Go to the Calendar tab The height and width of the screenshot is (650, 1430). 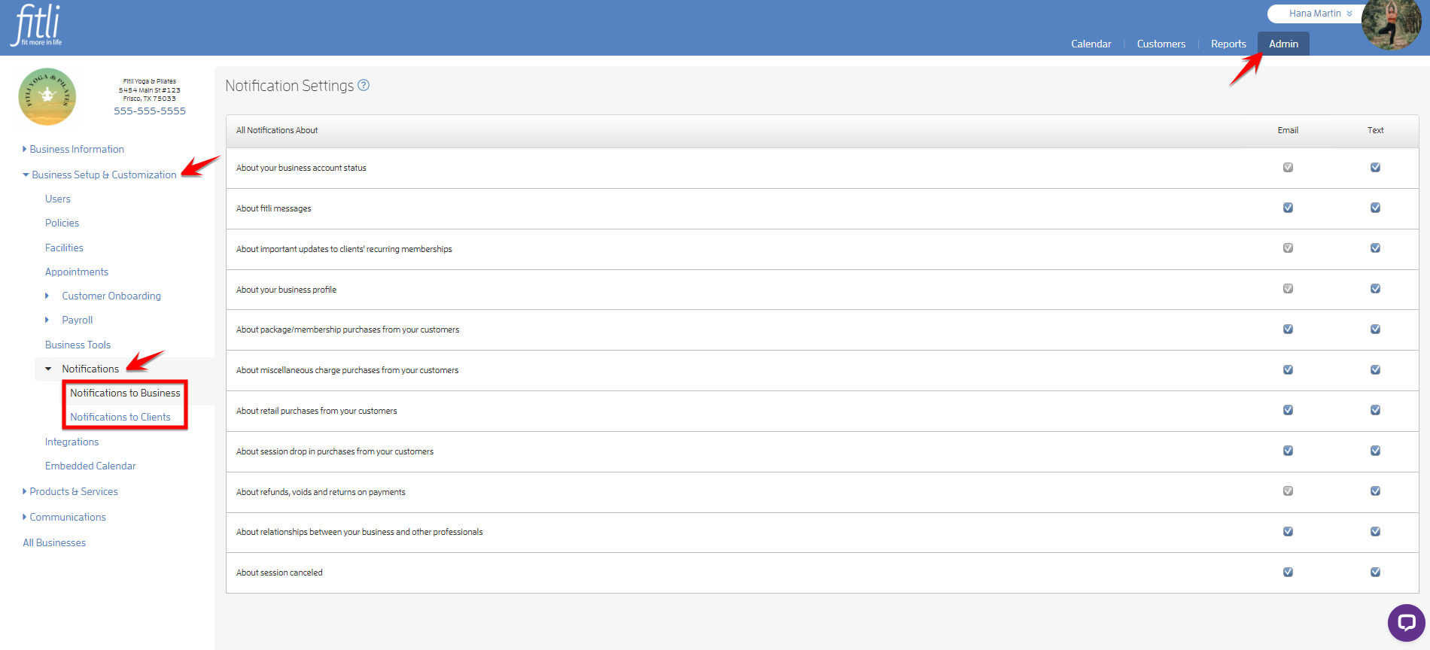point(1091,44)
